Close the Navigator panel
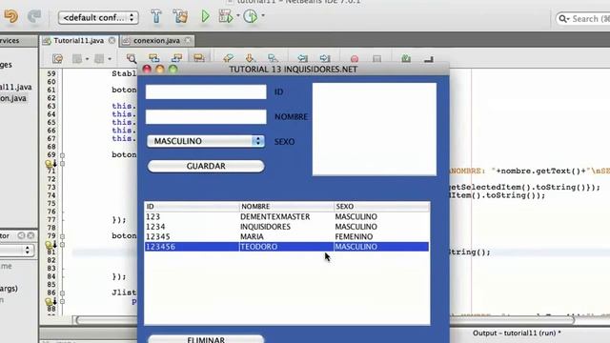 coord(30,235)
